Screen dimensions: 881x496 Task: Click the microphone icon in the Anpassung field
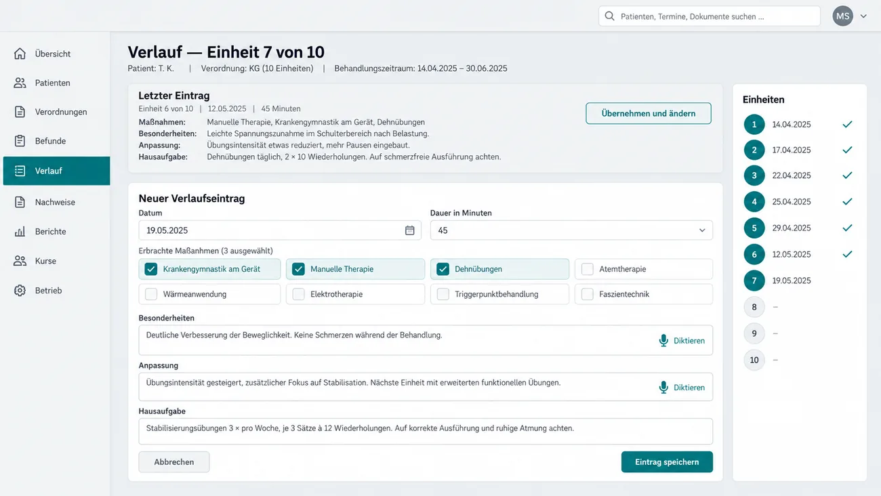[663, 388]
